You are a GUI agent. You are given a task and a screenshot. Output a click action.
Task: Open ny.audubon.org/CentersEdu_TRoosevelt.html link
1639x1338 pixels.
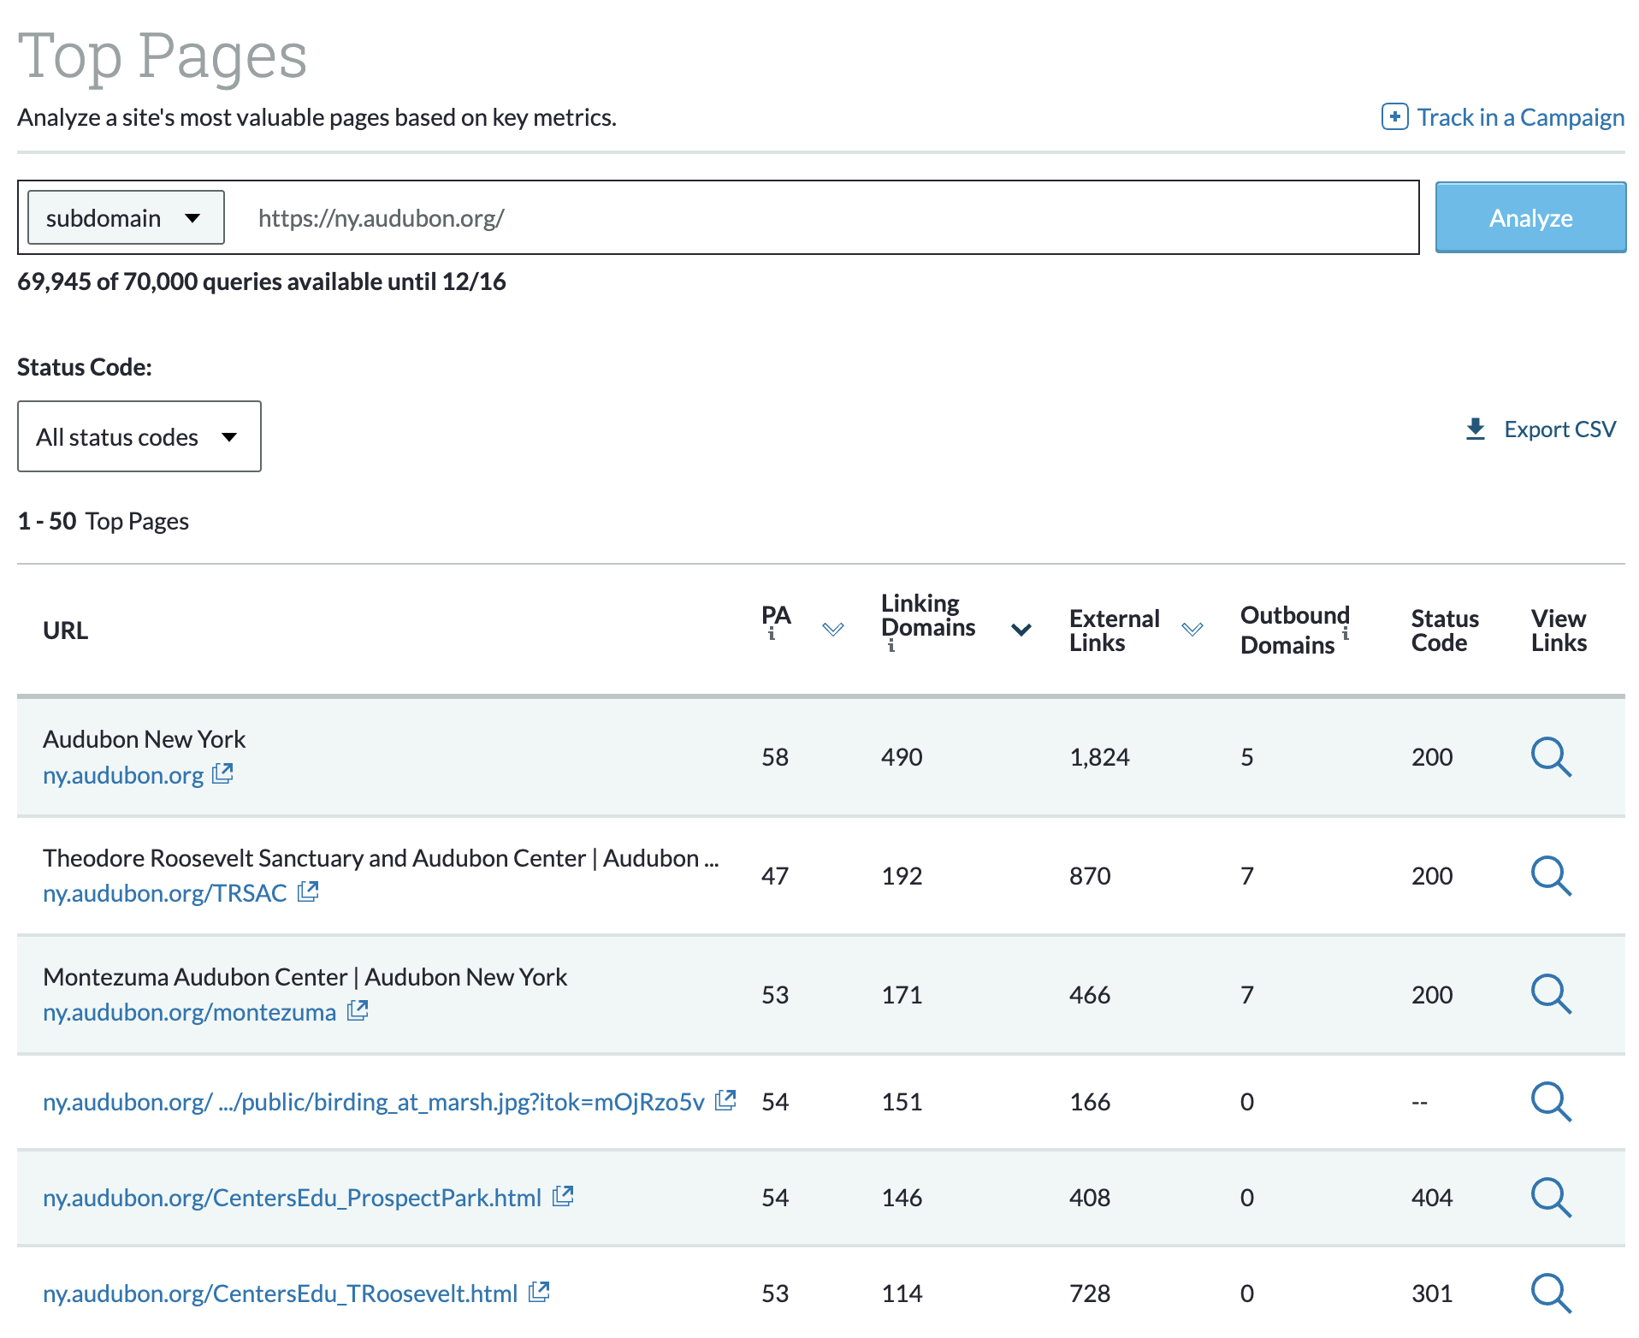pyautogui.click(x=281, y=1294)
